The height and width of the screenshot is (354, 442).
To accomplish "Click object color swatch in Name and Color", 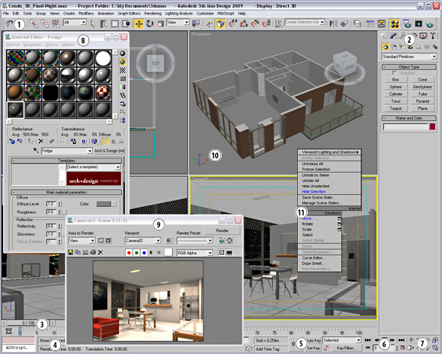I will click(x=432, y=126).
